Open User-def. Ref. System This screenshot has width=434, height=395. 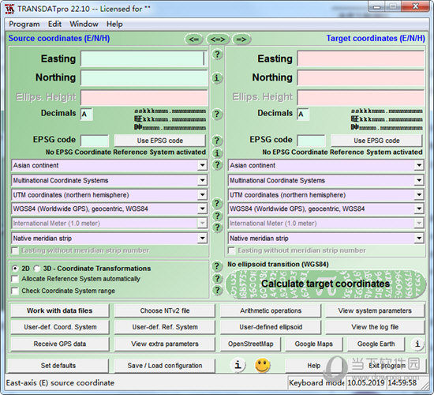tap(165, 327)
